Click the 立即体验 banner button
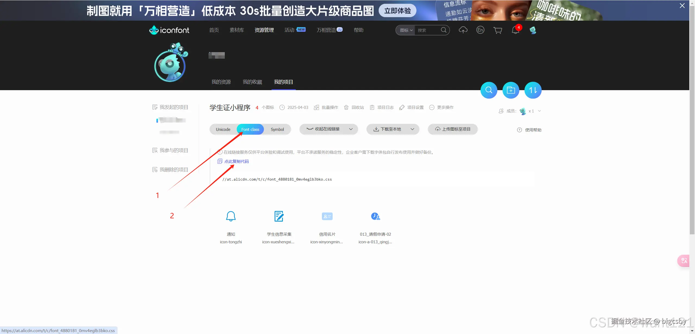The height and width of the screenshot is (334, 695). coord(397,11)
